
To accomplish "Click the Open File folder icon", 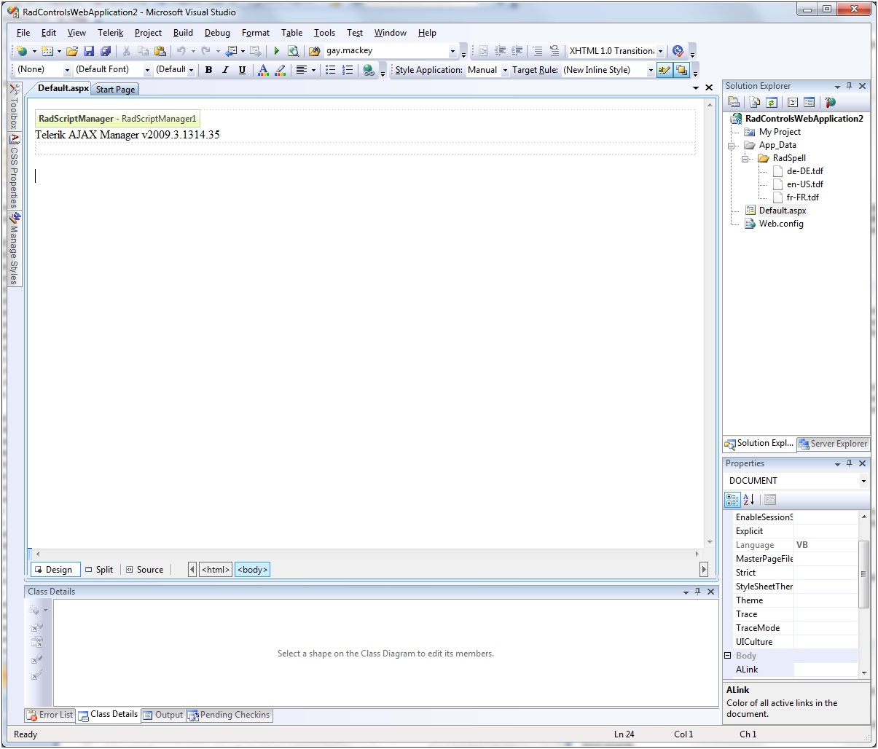I will coord(71,51).
